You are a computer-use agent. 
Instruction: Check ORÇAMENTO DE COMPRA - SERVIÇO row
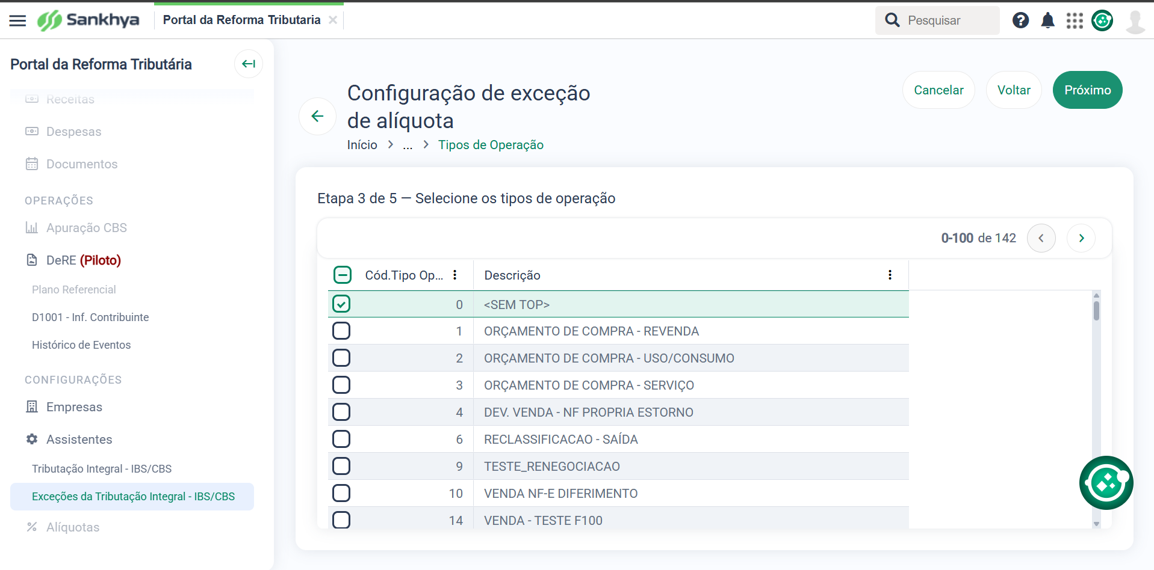(341, 385)
